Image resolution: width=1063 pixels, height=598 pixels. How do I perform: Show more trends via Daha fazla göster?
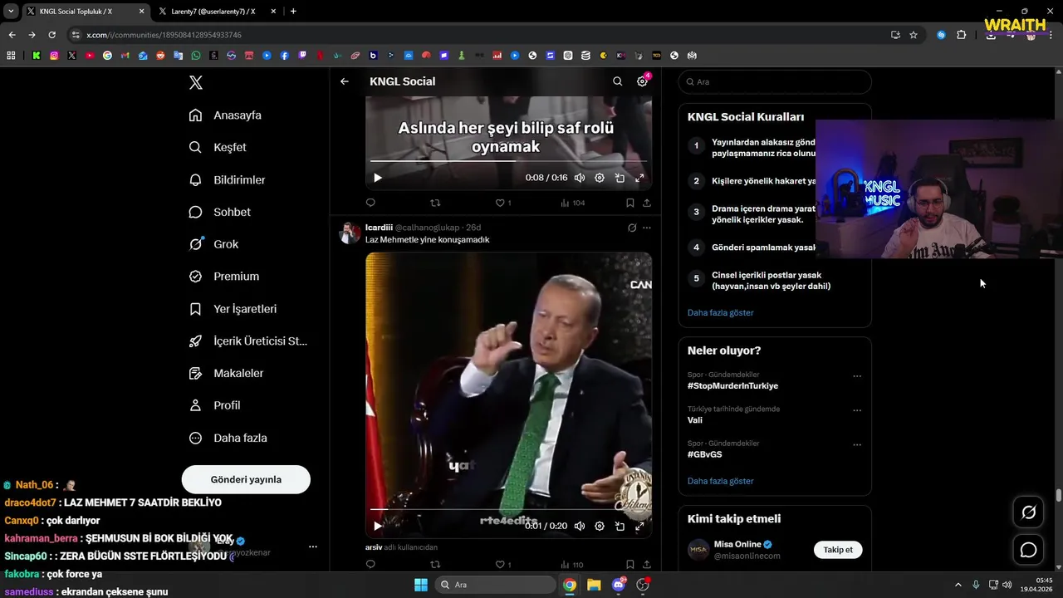[721, 481]
